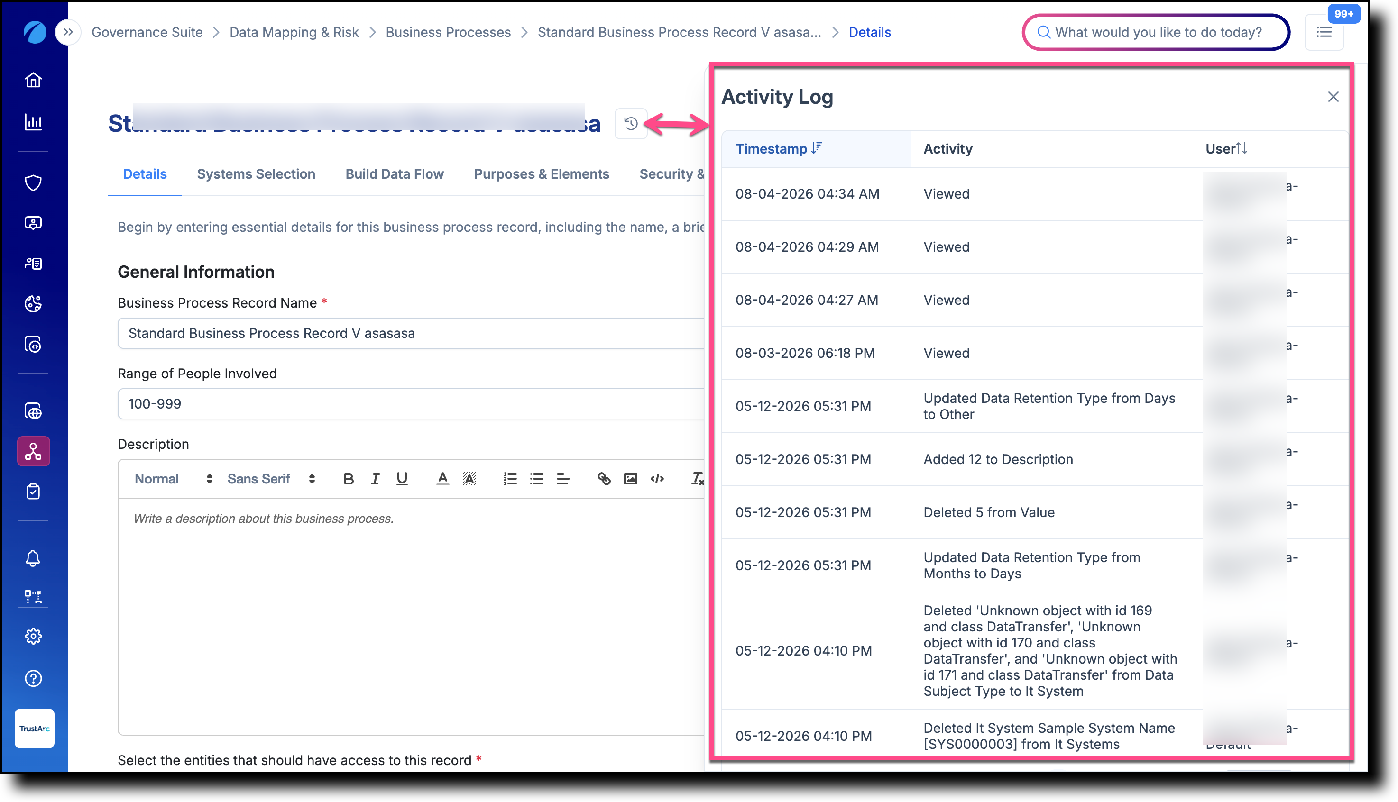Open activity log history icon
The width and height of the screenshot is (1398, 802).
tap(631, 123)
